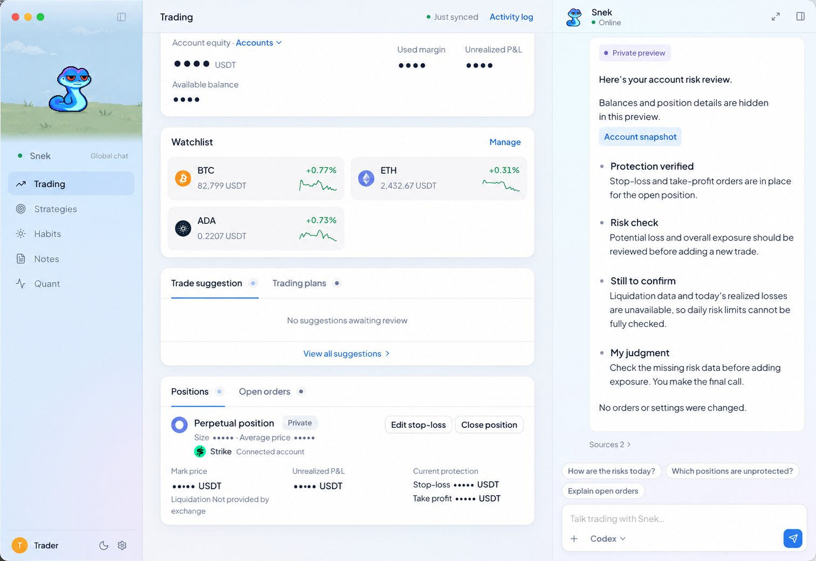This screenshot has height=561, width=816.
Task: Click the plus attach icon
Action: [574, 539]
